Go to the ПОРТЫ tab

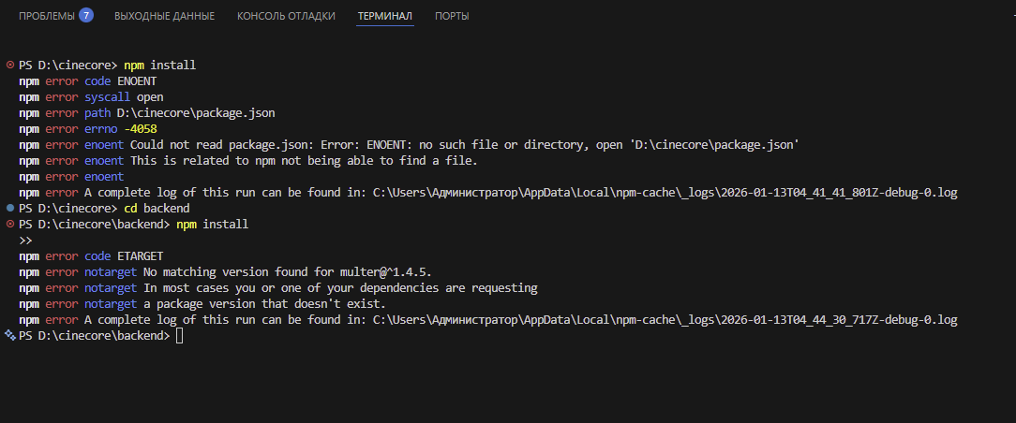click(x=452, y=16)
